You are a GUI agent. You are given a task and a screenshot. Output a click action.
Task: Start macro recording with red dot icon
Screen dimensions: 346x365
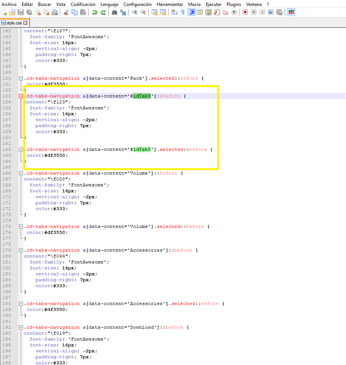click(245, 12)
